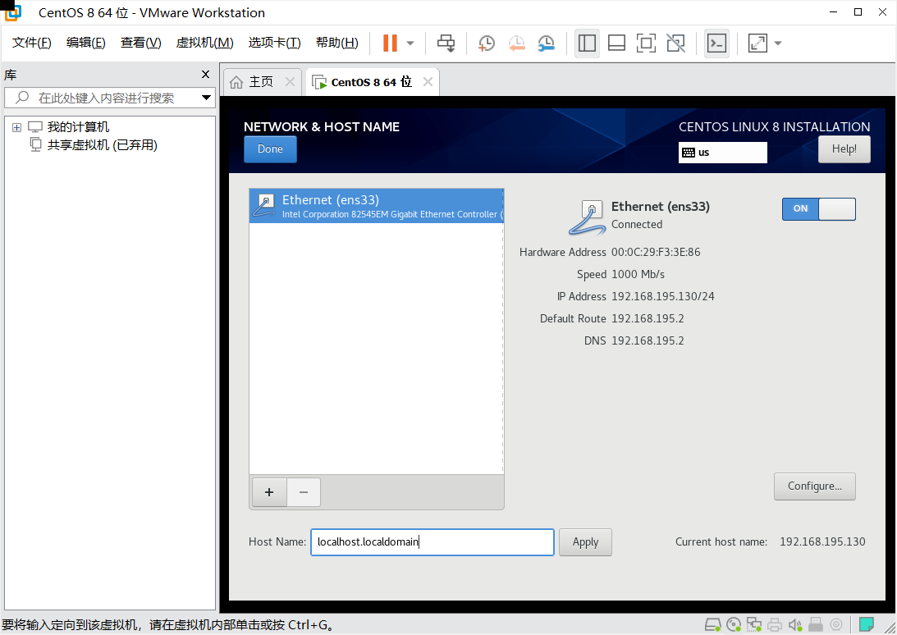Click the CD/DVD status bar icon
This screenshot has height=635, width=897.
(x=734, y=624)
